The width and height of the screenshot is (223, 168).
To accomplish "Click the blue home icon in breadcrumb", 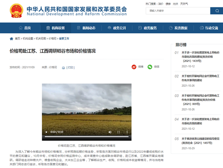I will click(x=11, y=39).
